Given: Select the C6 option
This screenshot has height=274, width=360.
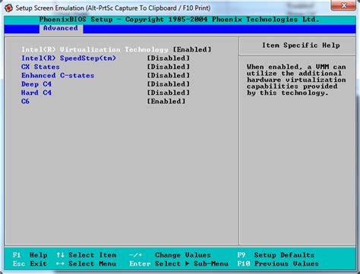Looking at the screenshot, I should click(26, 101).
